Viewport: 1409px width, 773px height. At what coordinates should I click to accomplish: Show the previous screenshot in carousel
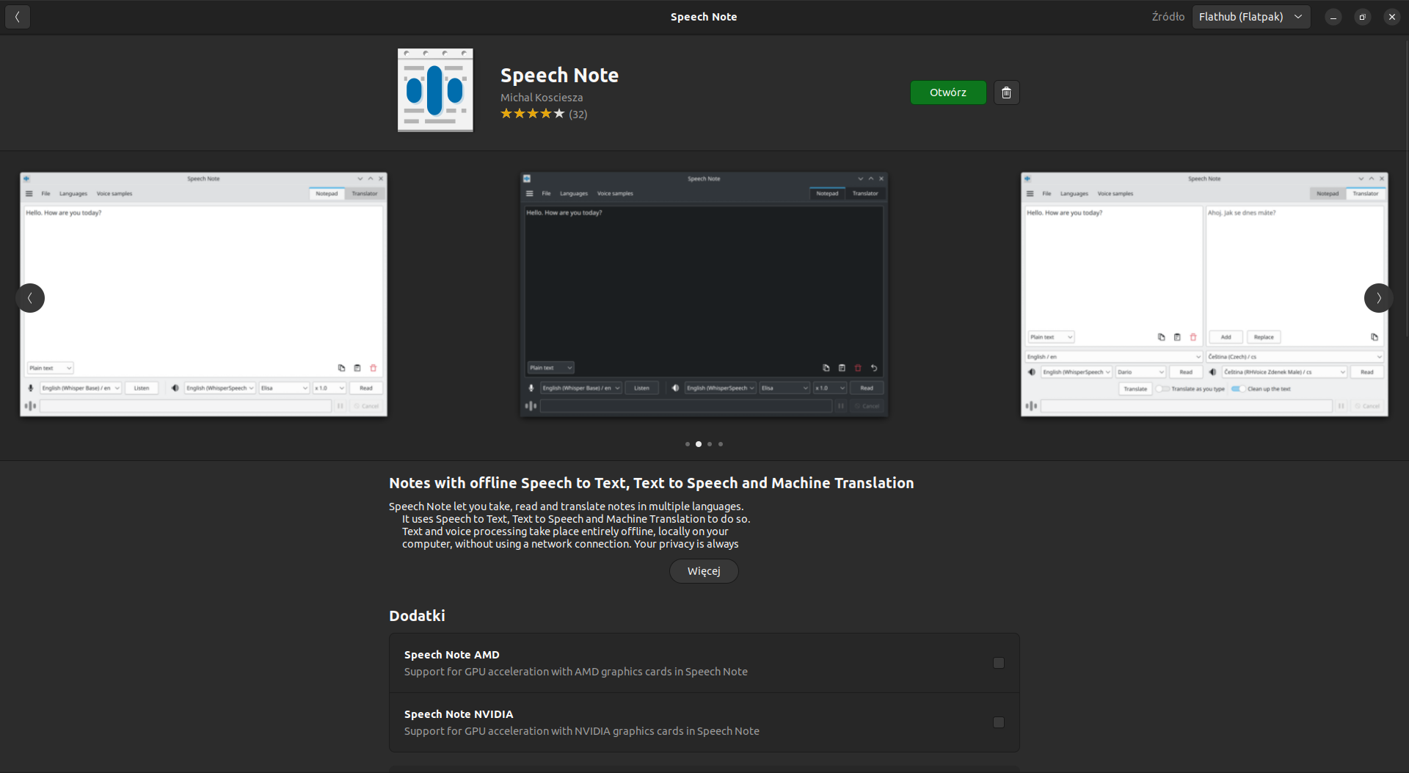tap(30, 298)
